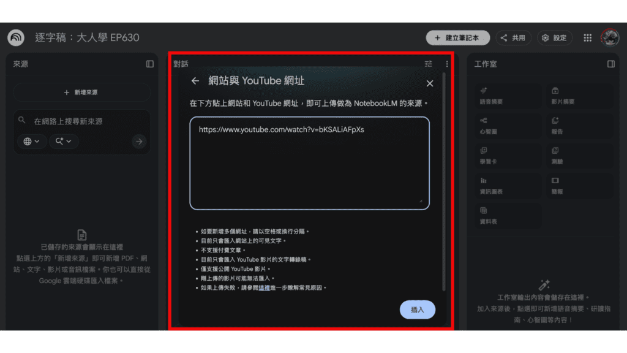Click the 插入 button

tap(417, 309)
